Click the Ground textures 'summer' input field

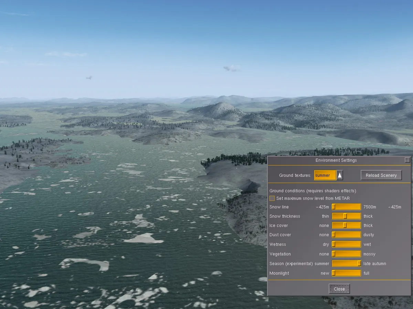pyautogui.click(x=325, y=175)
